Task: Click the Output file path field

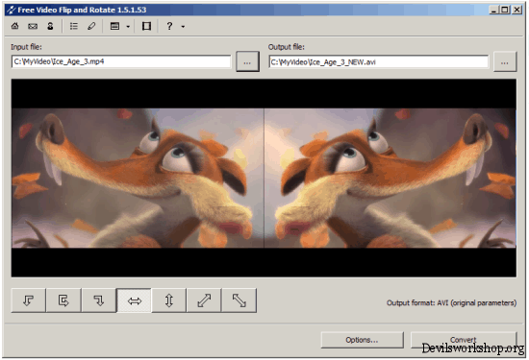Action: coord(379,62)
